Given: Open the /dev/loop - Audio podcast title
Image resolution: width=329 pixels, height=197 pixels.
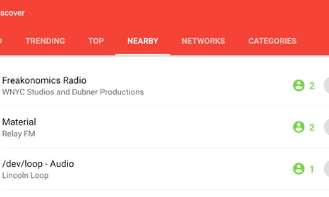Looking at the screenshot, I should (x=38, y=164).
